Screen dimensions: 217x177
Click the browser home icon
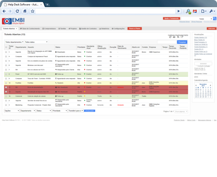point(25,11)
